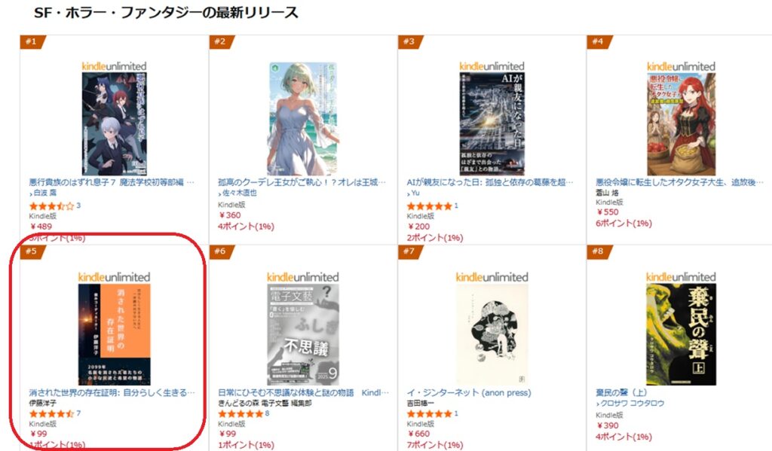
Task: Click the イ・ジンターネット black-and-white cover
Action: tap(492, 334)
